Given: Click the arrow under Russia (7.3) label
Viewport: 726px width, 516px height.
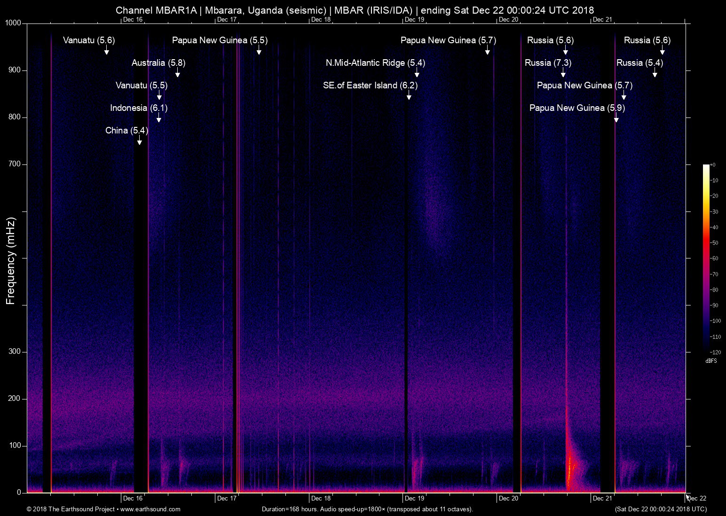Looking at the screenshot, I should point(563,73).
